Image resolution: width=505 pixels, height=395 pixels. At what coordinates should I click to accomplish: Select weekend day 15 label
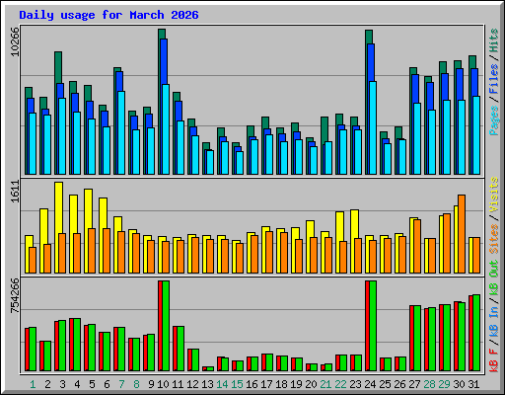point(237,384)
